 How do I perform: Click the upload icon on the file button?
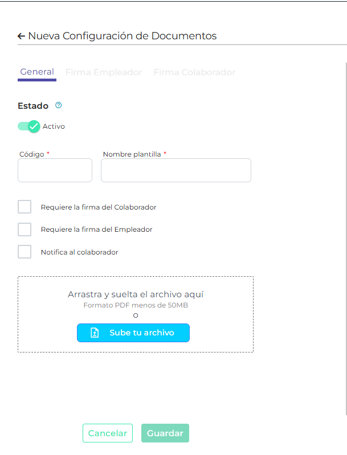(x=95, y=333)
